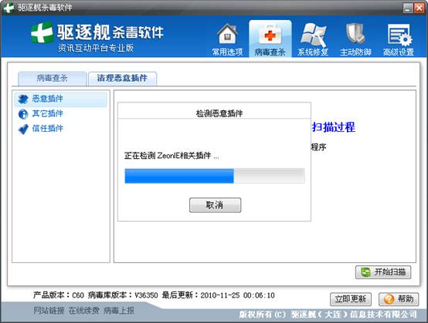This screenshot has width=428, height=323.
Task: Switch to the 病毒查杀 sub-tab
Action: click(52, 79)
